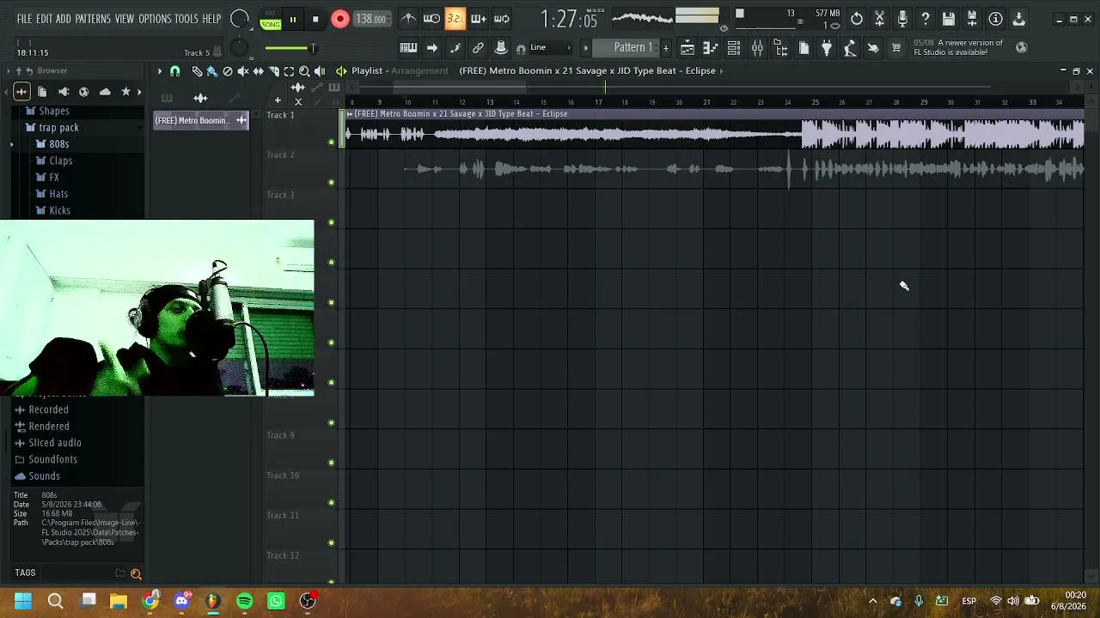The width and height of the screenshot is (1100, 618).
Task: Open the Mixer view button
Action: [x=757, y=48]
